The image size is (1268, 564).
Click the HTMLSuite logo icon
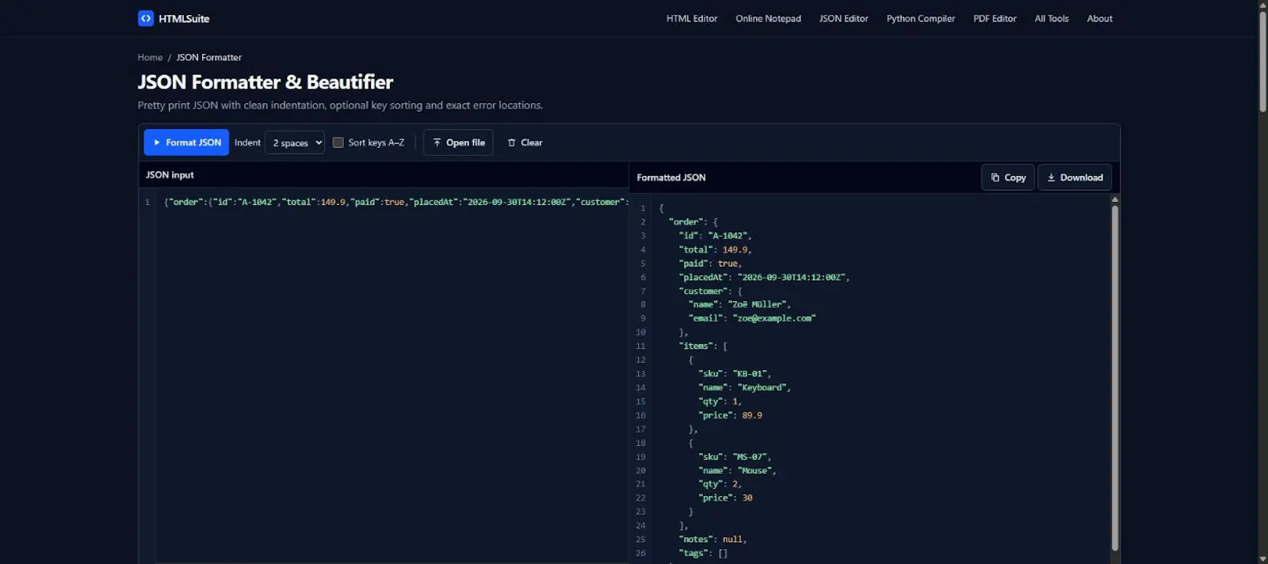pyautogui.click(x=145, y=18)
